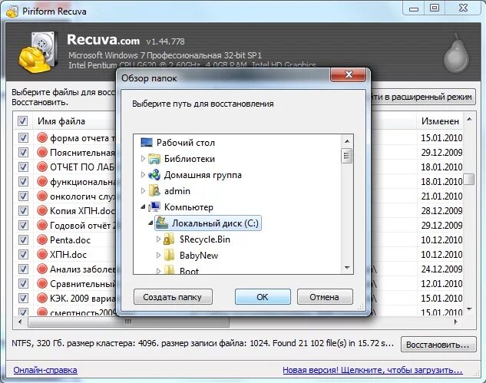Uncheck the онкологич служ file checkbox

coord(23,196)
